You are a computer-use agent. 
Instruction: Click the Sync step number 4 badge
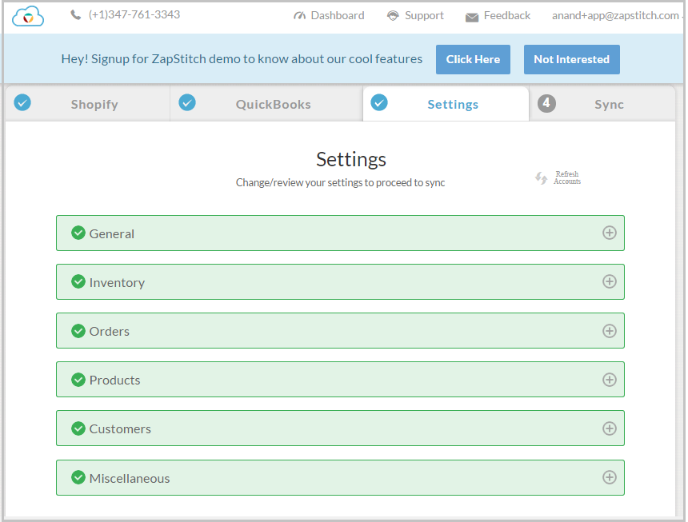tap(546, 103)
